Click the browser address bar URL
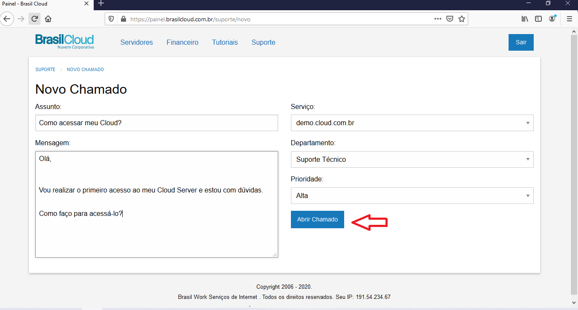Screen dimensions: 578x310 click(190, 19)
